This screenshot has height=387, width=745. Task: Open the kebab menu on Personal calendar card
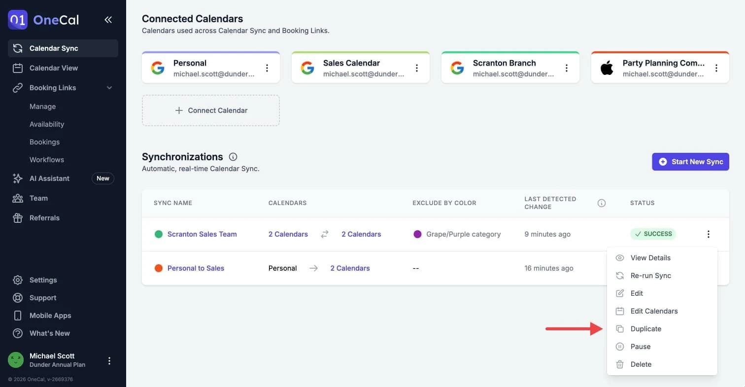(x=267, y=68)
